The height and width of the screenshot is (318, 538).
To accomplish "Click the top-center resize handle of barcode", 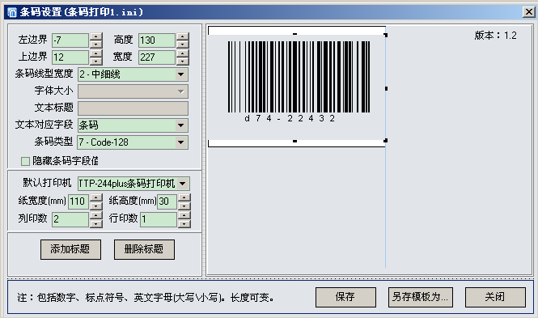I will [294, 34].
